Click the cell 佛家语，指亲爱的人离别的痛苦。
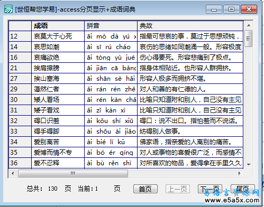Screen dimensions: 264x207 [190, 142]
